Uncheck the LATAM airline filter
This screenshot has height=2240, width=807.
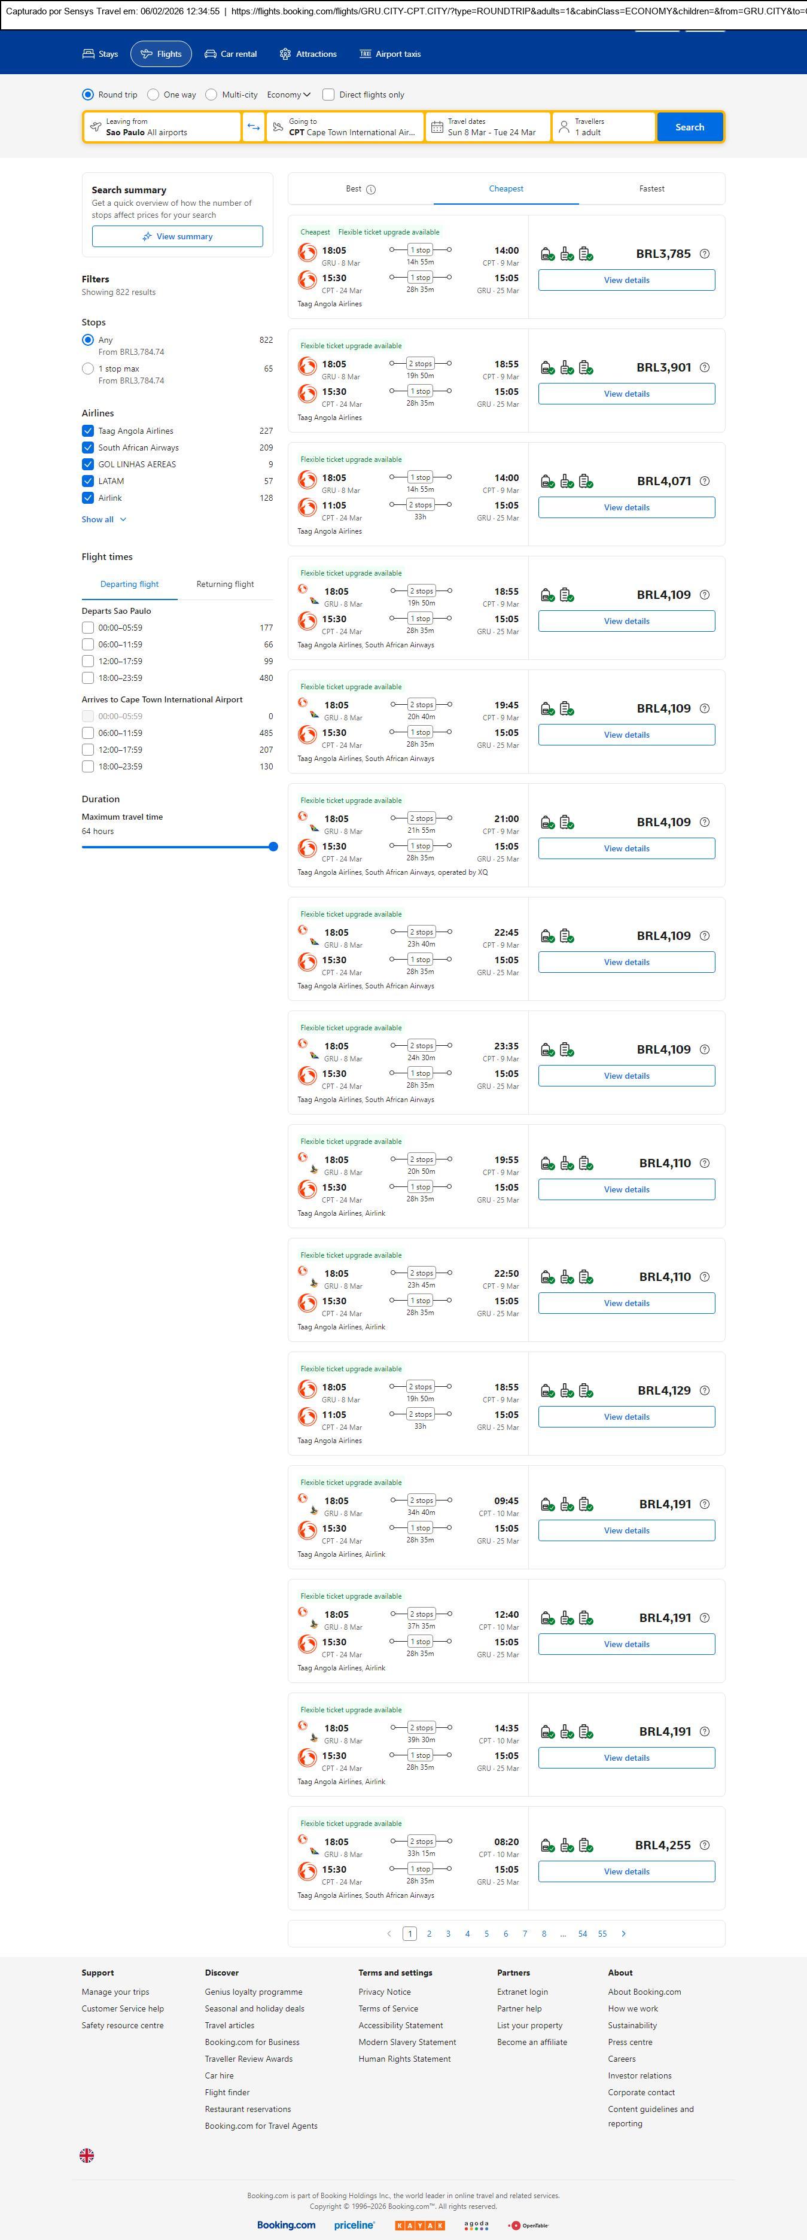pyautogui.click(x=88, y=481)
